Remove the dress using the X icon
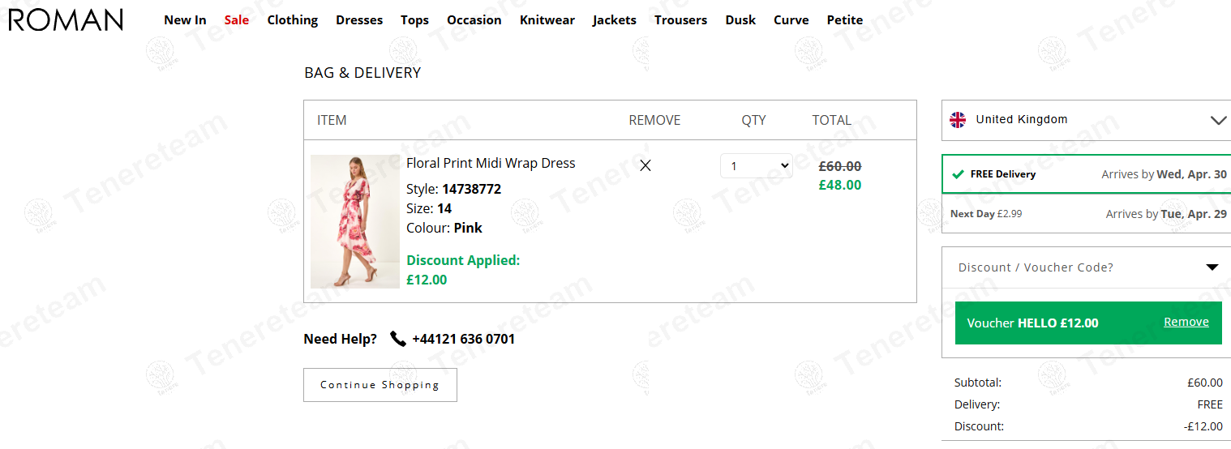Screen dimensions: 1231x449 pos(646,165)
